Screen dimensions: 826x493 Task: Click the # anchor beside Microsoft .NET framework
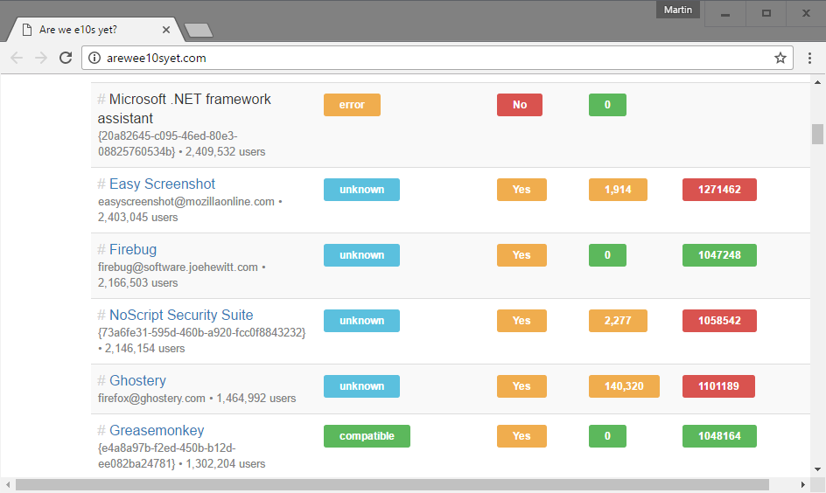(x=101, y=99)
